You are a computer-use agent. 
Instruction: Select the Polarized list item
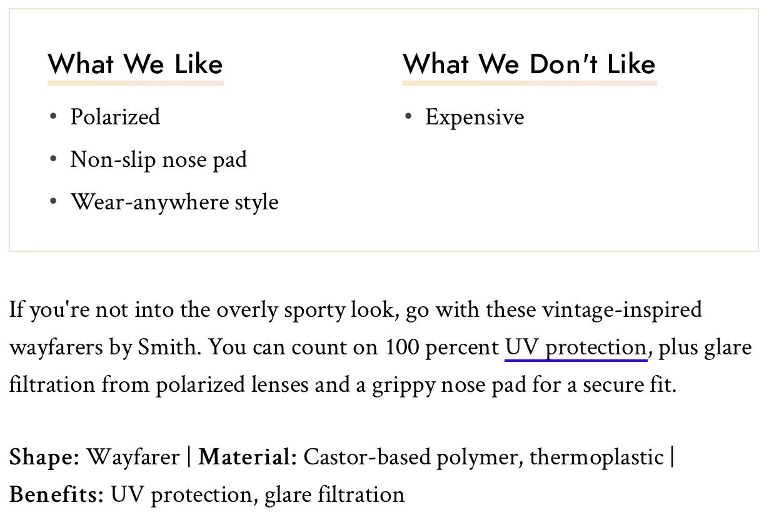115,117
